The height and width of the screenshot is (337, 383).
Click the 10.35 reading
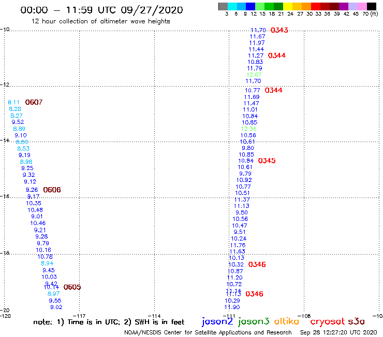coord(34,203)
